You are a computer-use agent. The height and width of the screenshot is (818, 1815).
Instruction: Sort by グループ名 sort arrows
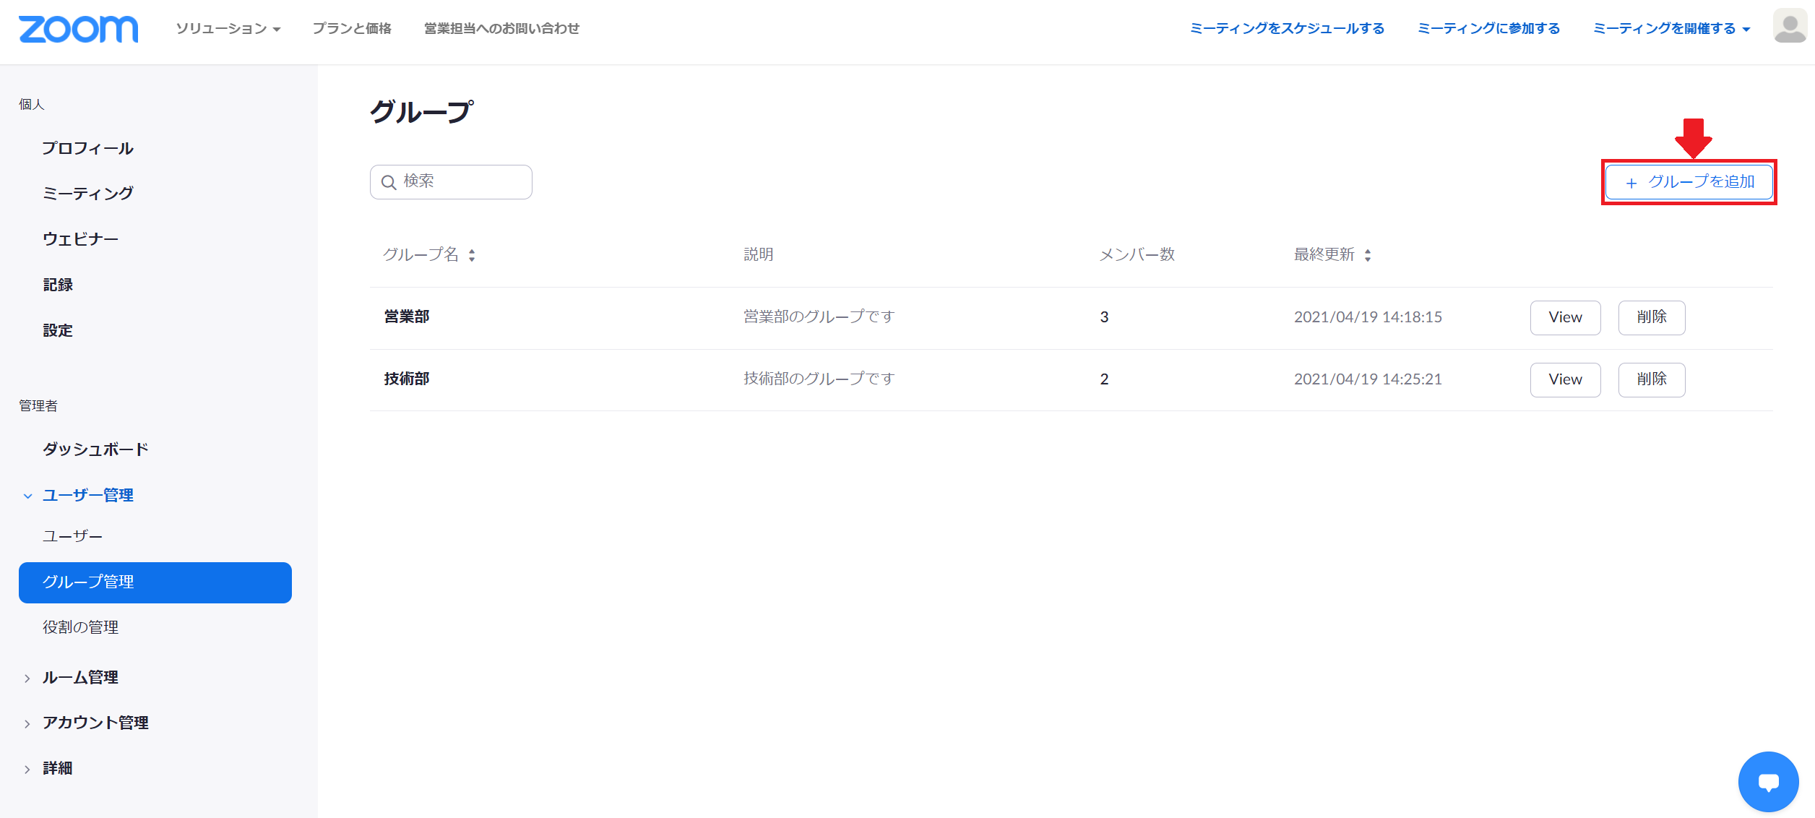pyautogui.click(x=472, y=255)
